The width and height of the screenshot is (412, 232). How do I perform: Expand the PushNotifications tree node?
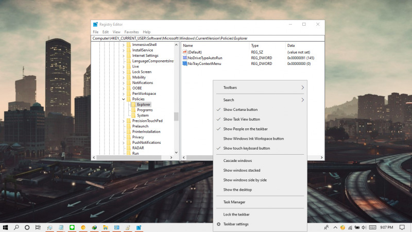[124, 143]
